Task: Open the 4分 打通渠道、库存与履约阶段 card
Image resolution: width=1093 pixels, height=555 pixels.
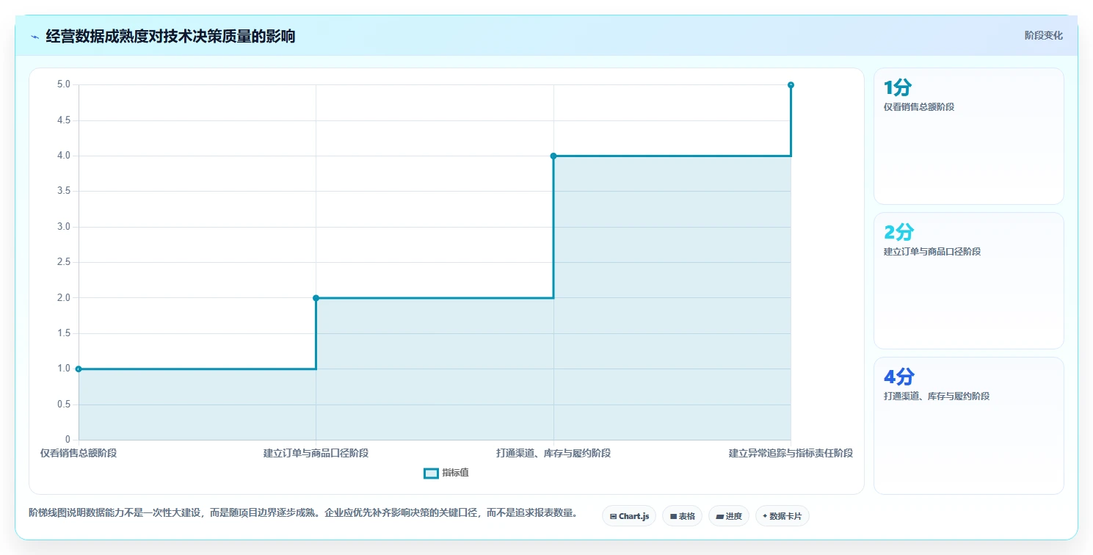Action: (x=968, y=426)
